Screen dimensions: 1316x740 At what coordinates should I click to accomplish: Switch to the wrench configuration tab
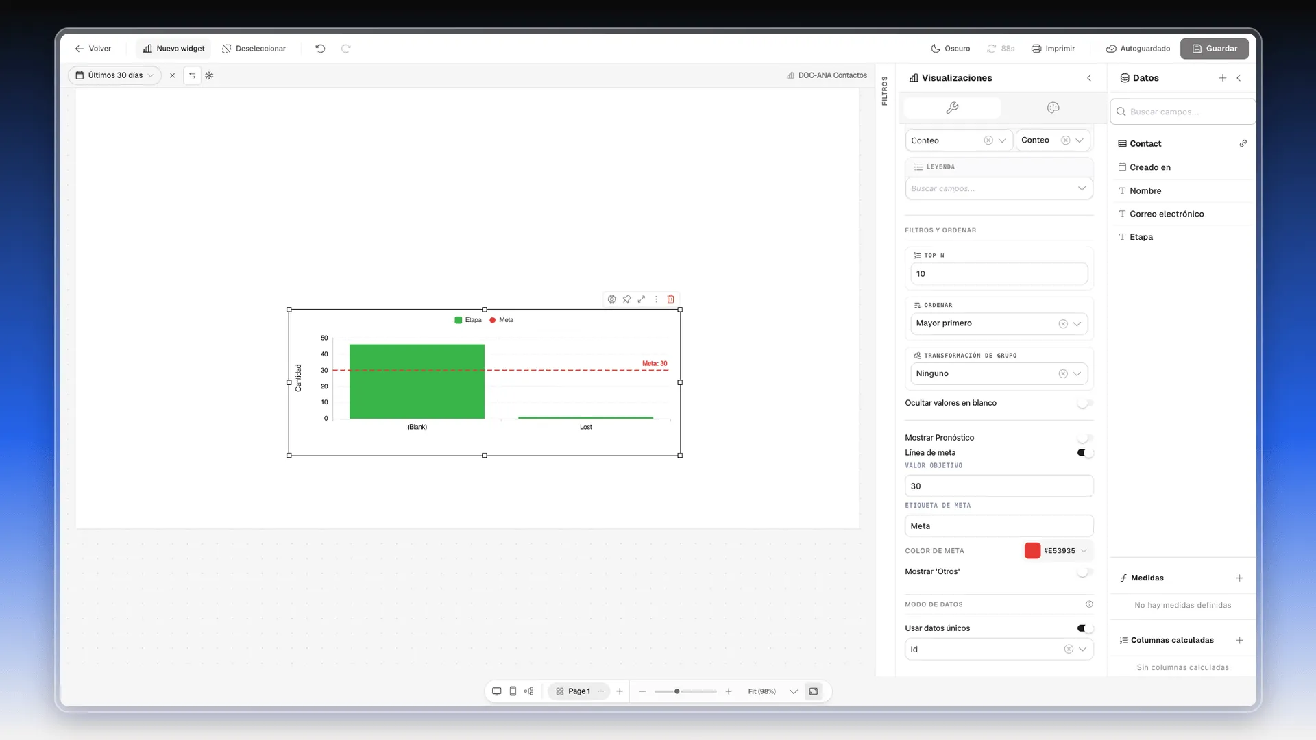[952, 108]
